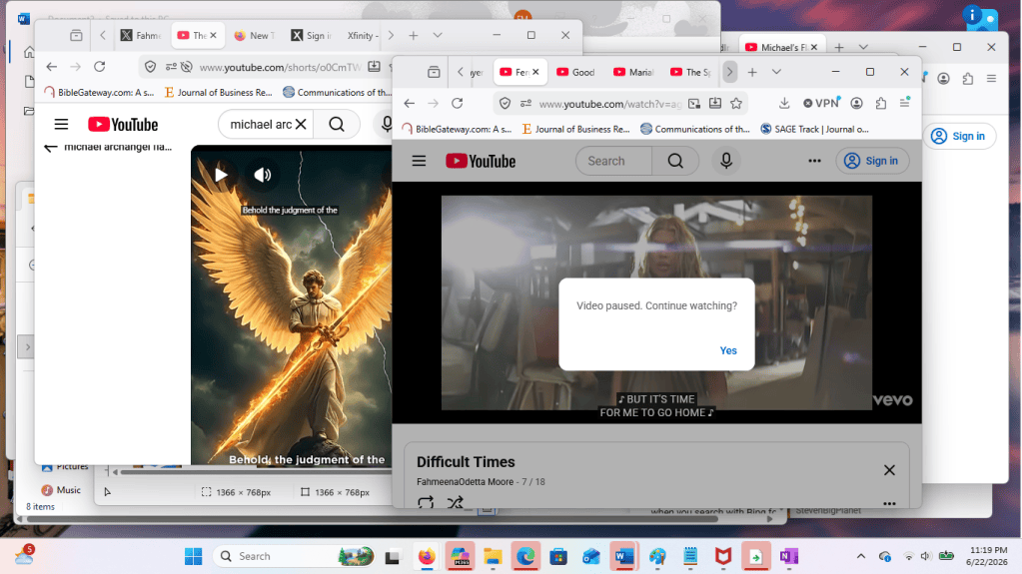The width and height of the screenshot is (1022, 574).
Task: Click the VPN toolbar button
Action: pos(821,104)
